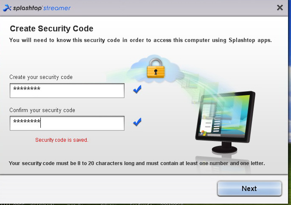The height and width of the screenshot is (205, 291).
Task: Click the "streamer" word in title bar
Action: pyautogui.click(x=57, y=8)
